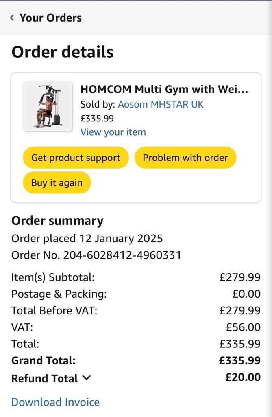Viewport: 272px width, 417px height.
Task: Click the £335.99 price under seller name
Action: tap(97, 118)
